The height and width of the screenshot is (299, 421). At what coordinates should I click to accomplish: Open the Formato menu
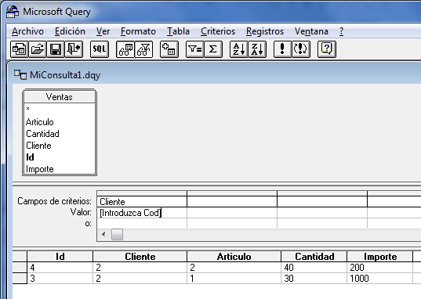(x=138, y=31)
